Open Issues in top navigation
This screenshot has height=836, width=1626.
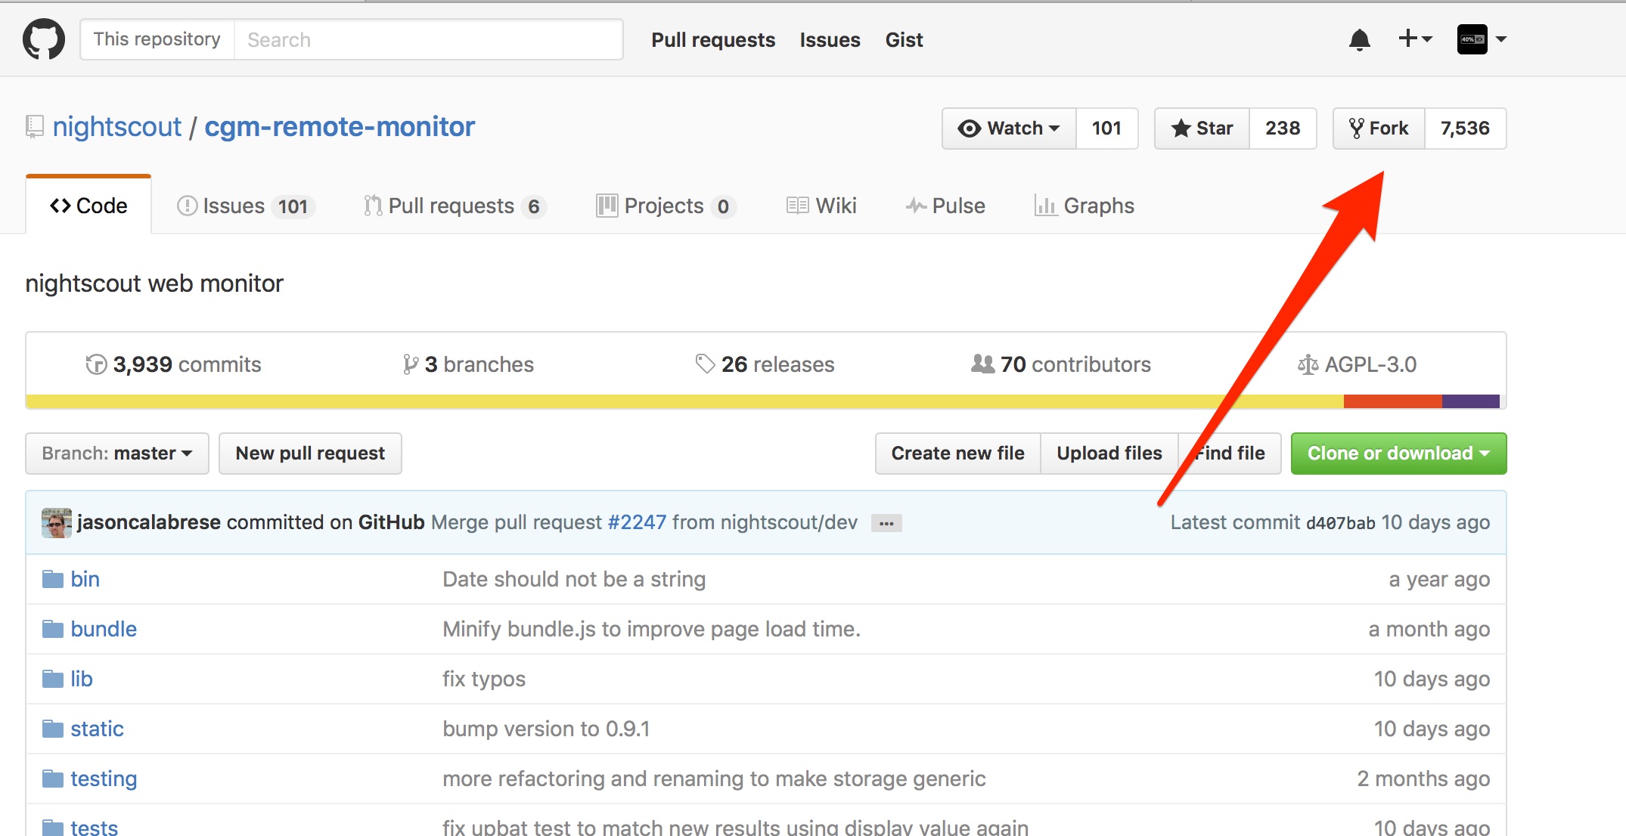tap(830, 40)
